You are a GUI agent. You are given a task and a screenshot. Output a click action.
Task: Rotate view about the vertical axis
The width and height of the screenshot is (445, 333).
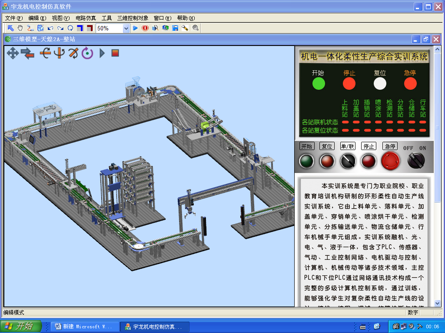pyautogui.click(x=59, y=53)
